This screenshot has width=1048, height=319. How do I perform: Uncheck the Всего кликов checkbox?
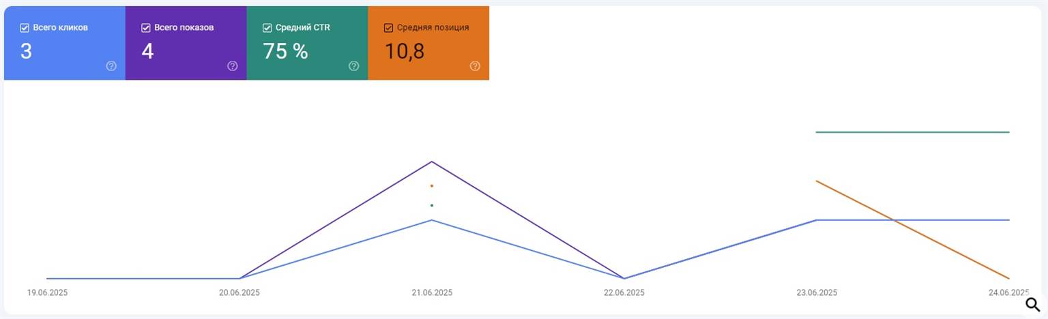tap(25, 28)
